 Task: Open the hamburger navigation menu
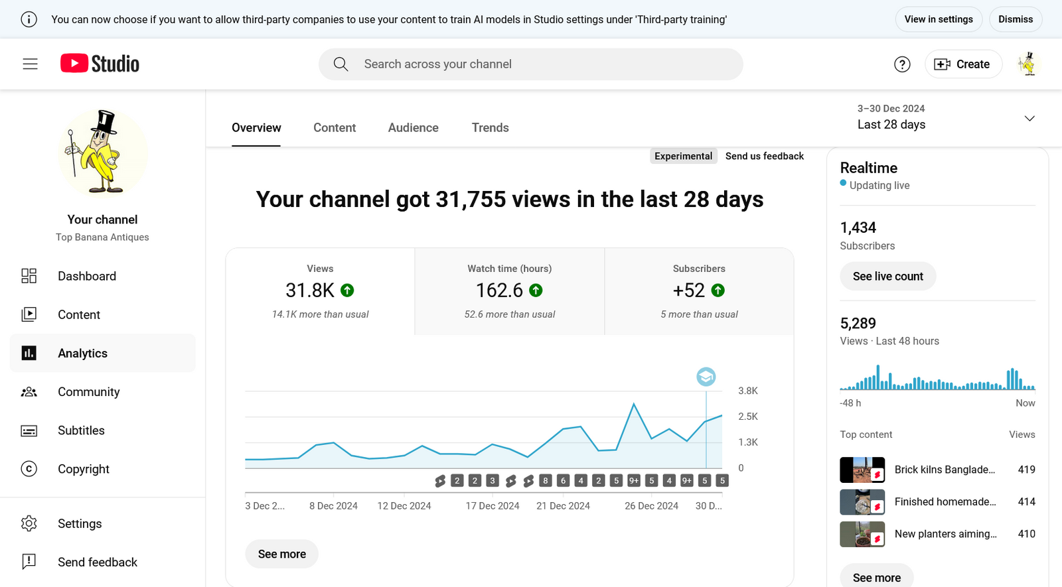(x=30, y=64)
